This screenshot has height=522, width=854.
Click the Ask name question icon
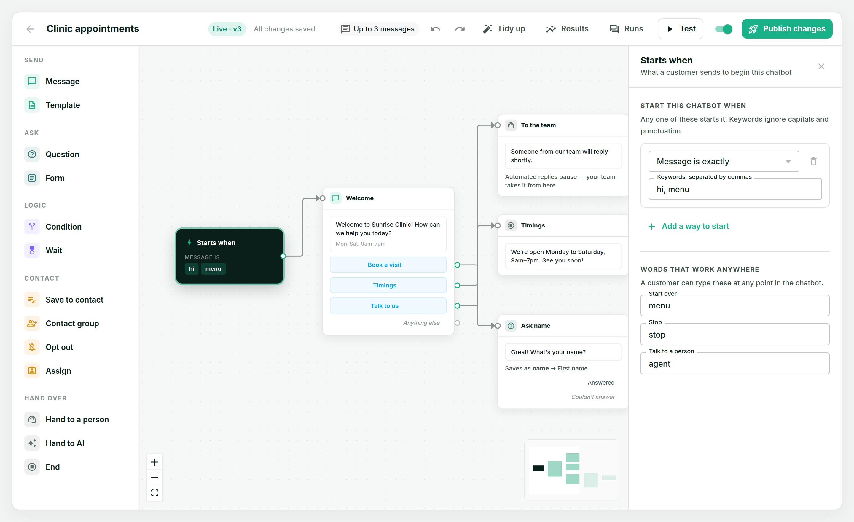tap(511, 325)
